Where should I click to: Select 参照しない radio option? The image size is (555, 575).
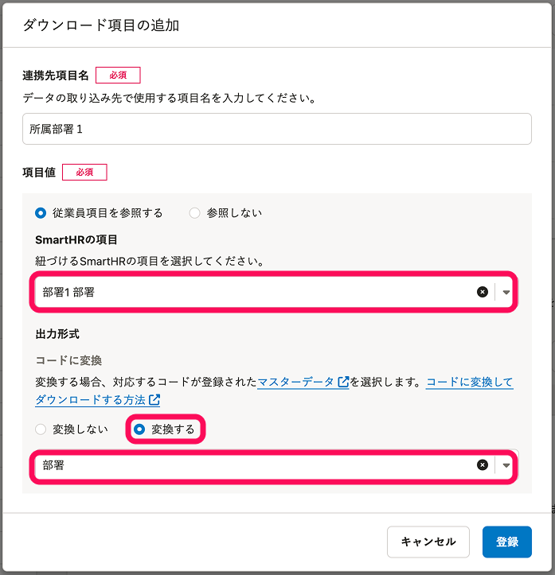coord(194,212)
